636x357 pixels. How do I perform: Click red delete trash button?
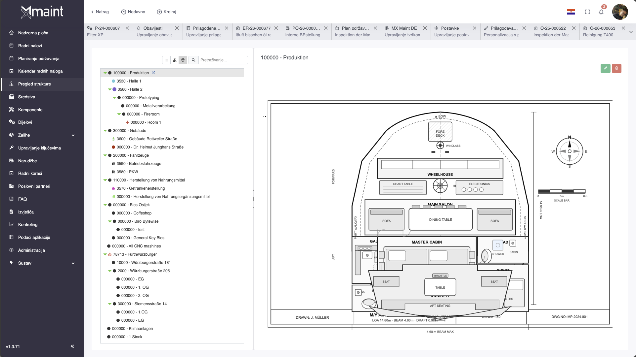(x=616, y=68)
